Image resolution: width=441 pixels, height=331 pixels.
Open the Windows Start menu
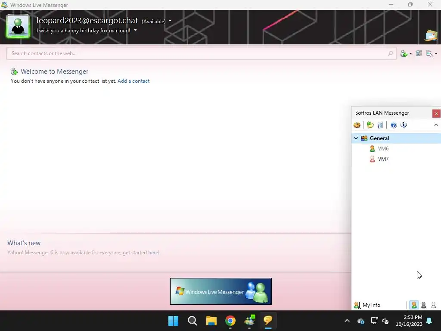click(x=173, y=321)
